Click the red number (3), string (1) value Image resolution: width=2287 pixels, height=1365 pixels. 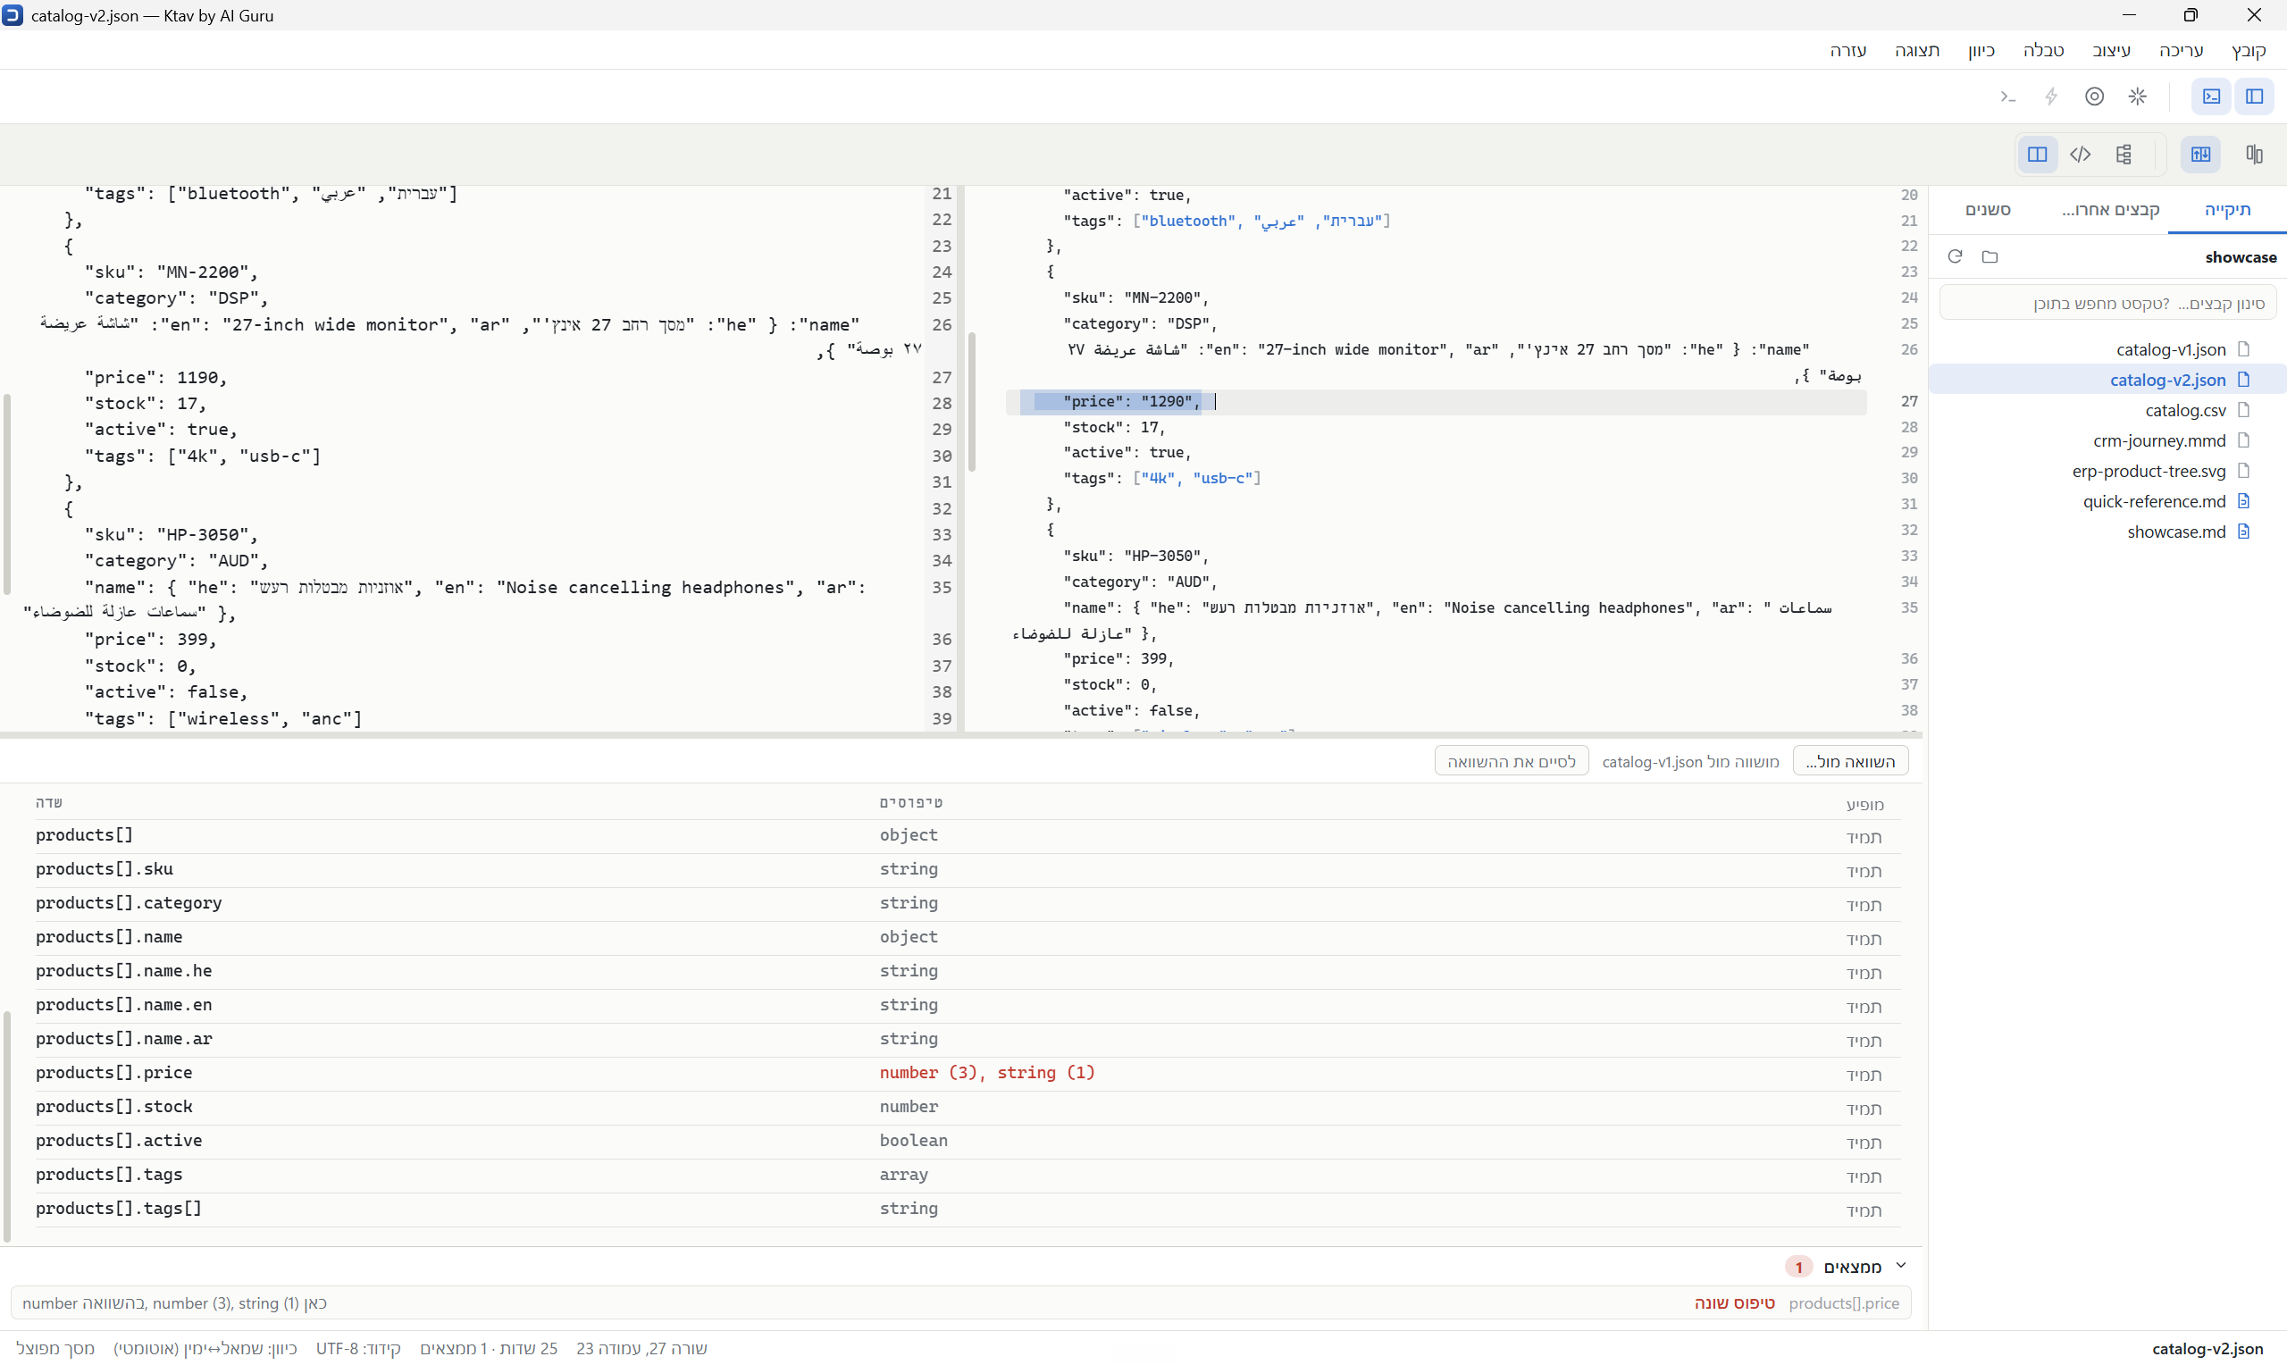[986, 1073]
